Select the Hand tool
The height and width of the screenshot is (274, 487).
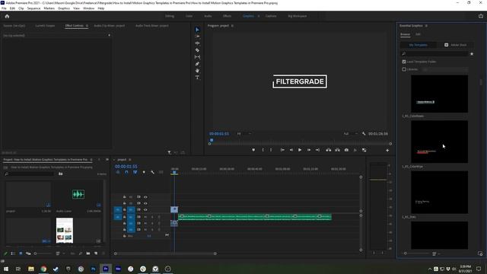pyautogui.click(x=197, y=71)
